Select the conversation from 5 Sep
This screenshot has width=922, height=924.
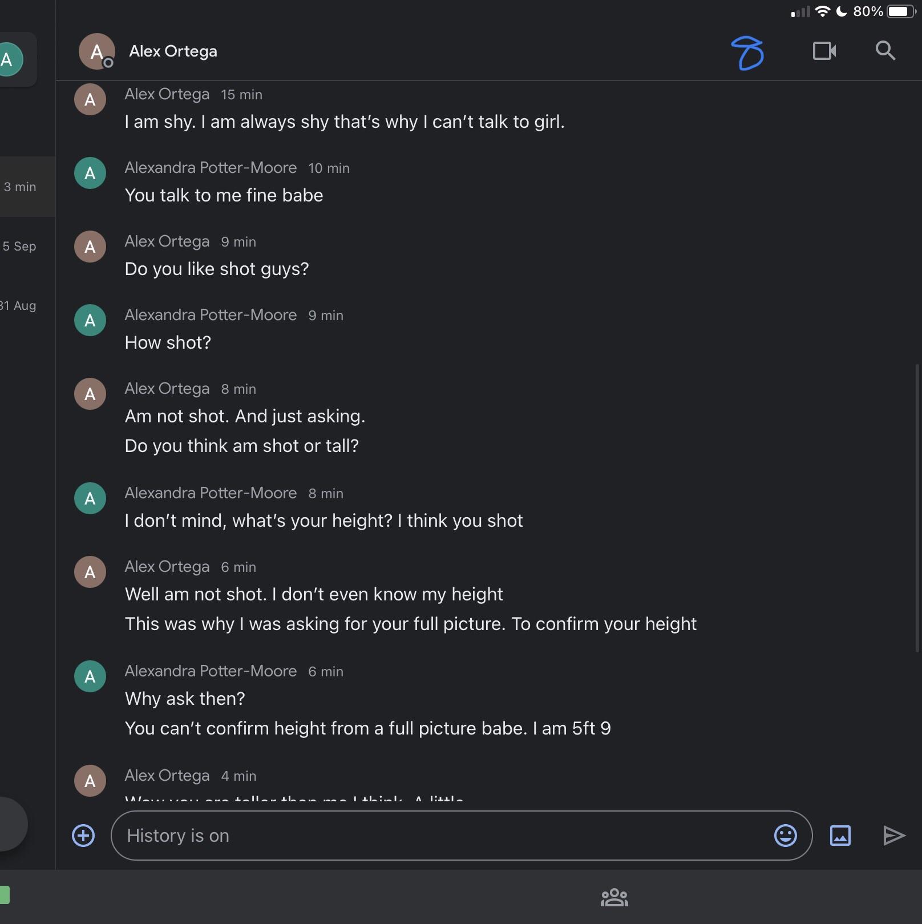(x=23, y=246)
